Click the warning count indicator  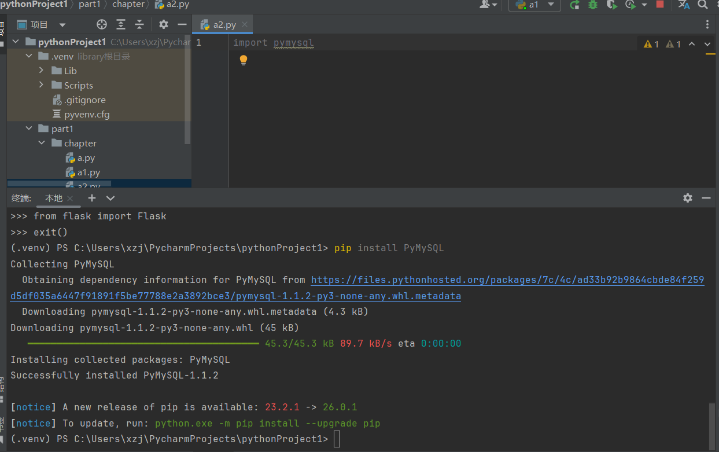(651, 44)
